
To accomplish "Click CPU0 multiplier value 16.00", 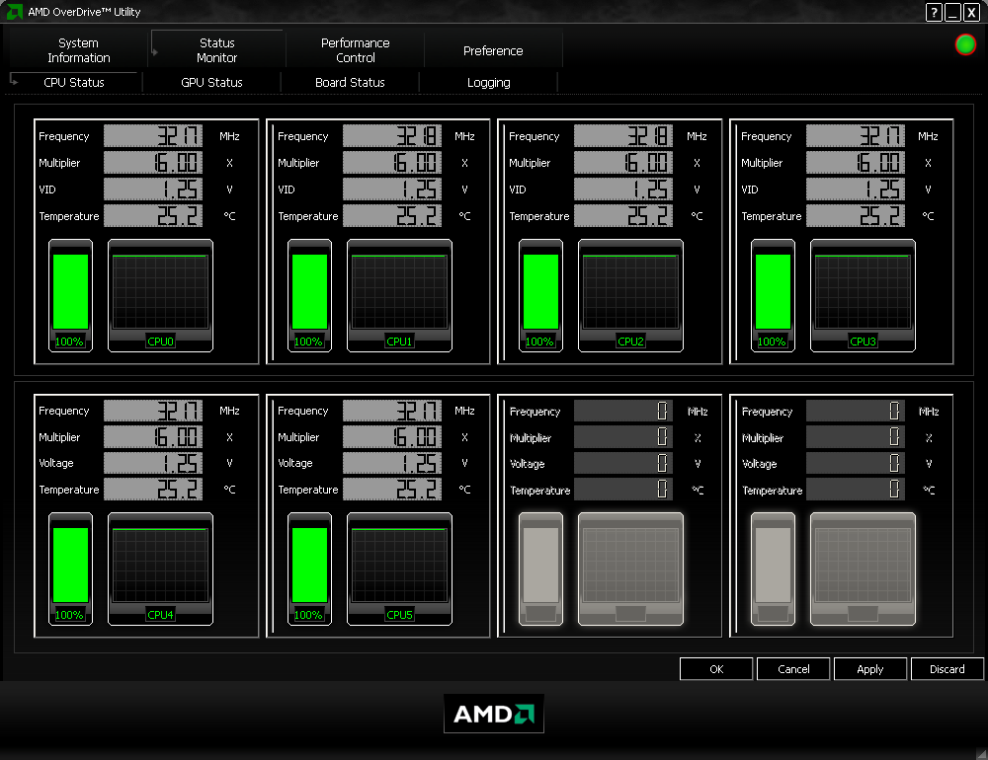I will [x=153, y=163].
